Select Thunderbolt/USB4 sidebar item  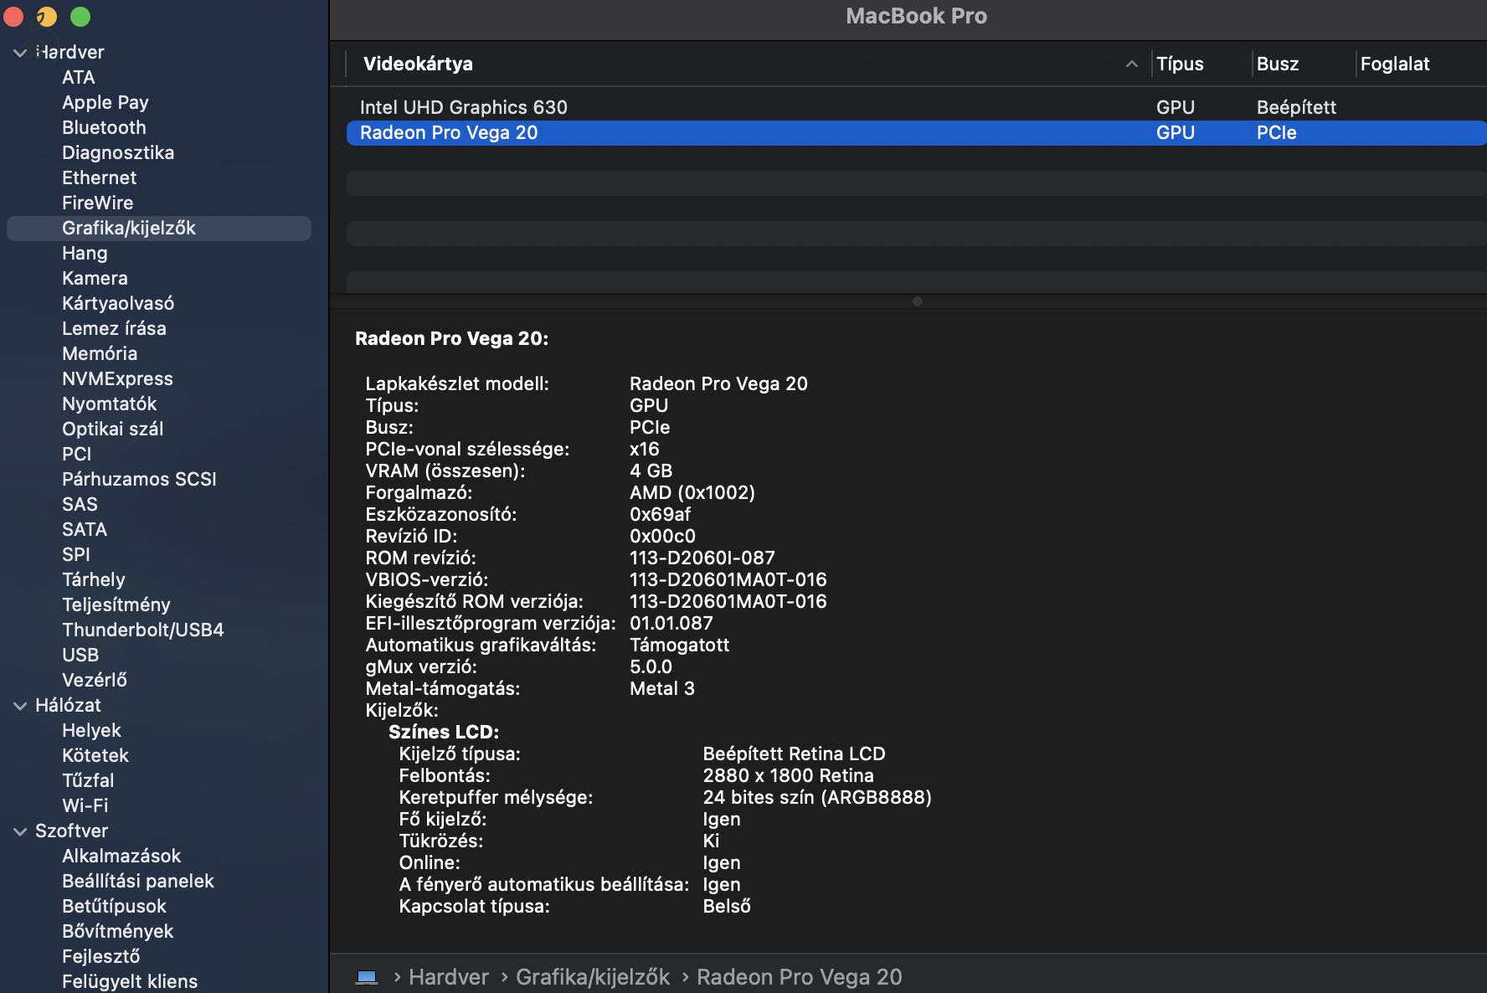(x=143, y=630)
